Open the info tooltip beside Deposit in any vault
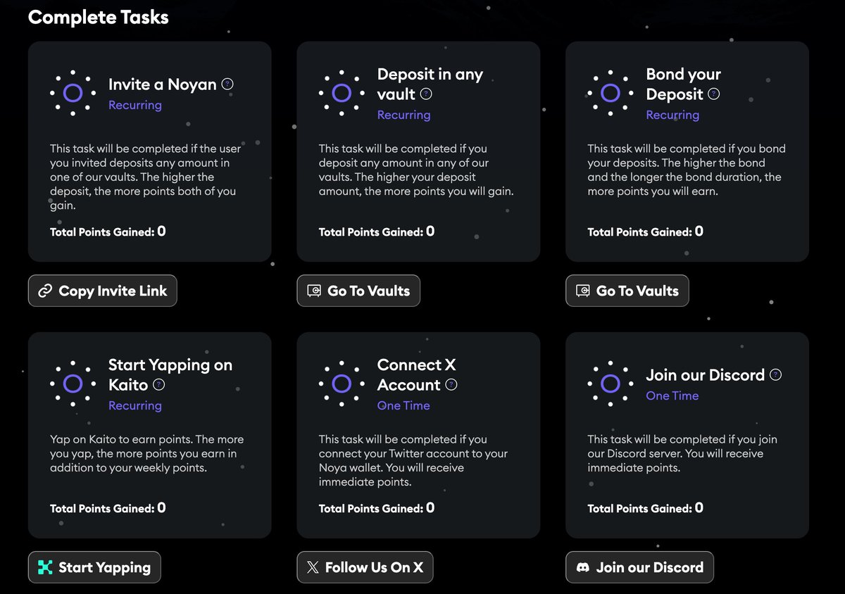This screenshot has height=594, width=845. click(426, 94)
